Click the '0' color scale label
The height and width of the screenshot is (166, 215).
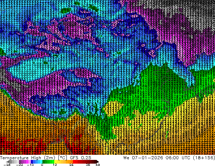(x=42, y=165)
